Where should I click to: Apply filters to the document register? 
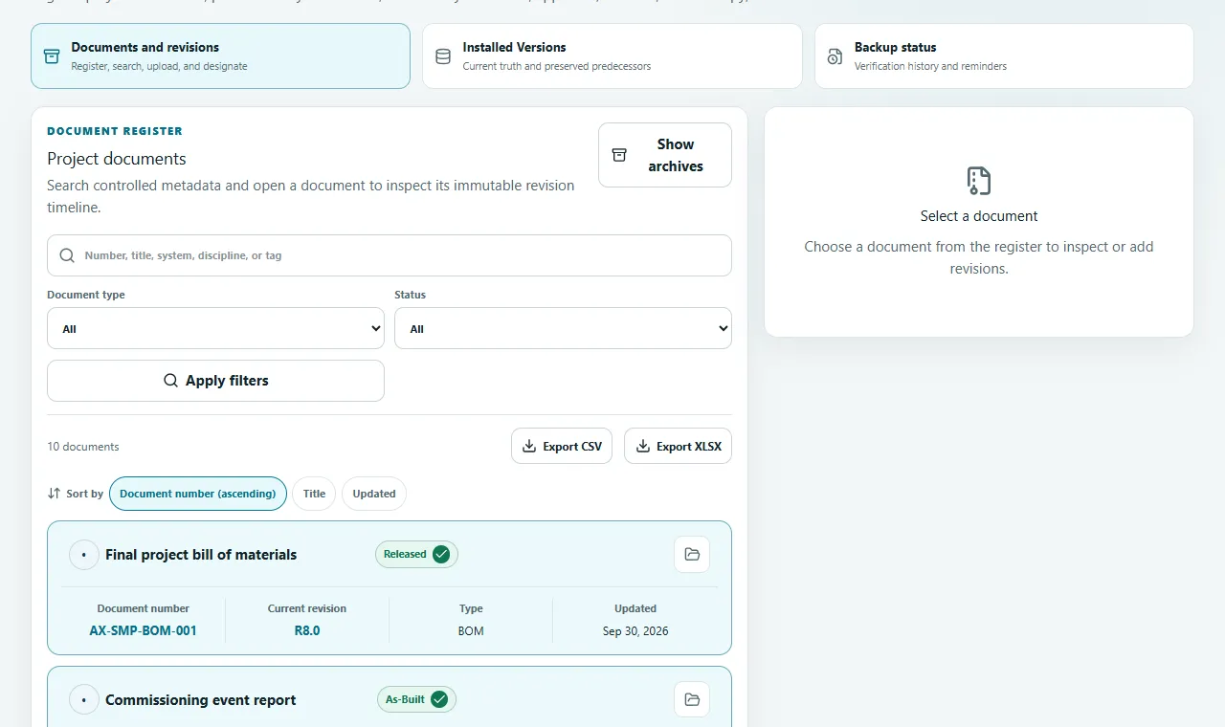click(215, 381)
